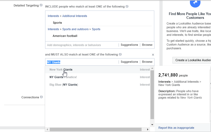Browse categories in the first targeting box
This screenshot has width=211, height=132.
[147, 45]
